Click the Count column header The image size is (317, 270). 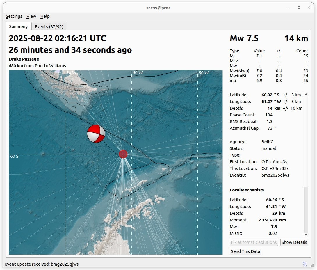click(302, 51)
